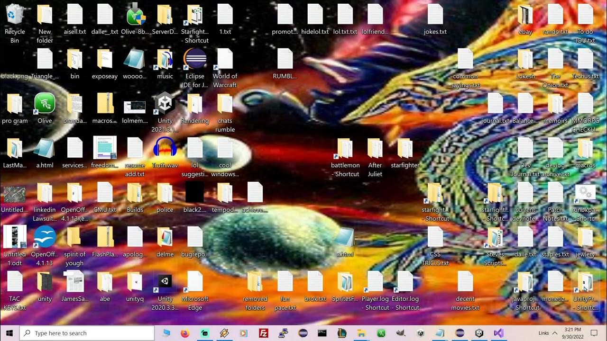Open GIMP from the taskbar
This screenshot has width=607, height=341.
(401, 333)
